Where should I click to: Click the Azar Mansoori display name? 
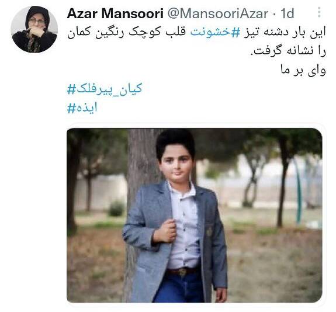115,13
